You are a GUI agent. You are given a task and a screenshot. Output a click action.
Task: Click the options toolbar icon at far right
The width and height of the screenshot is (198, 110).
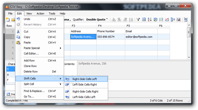click(186, 19)
